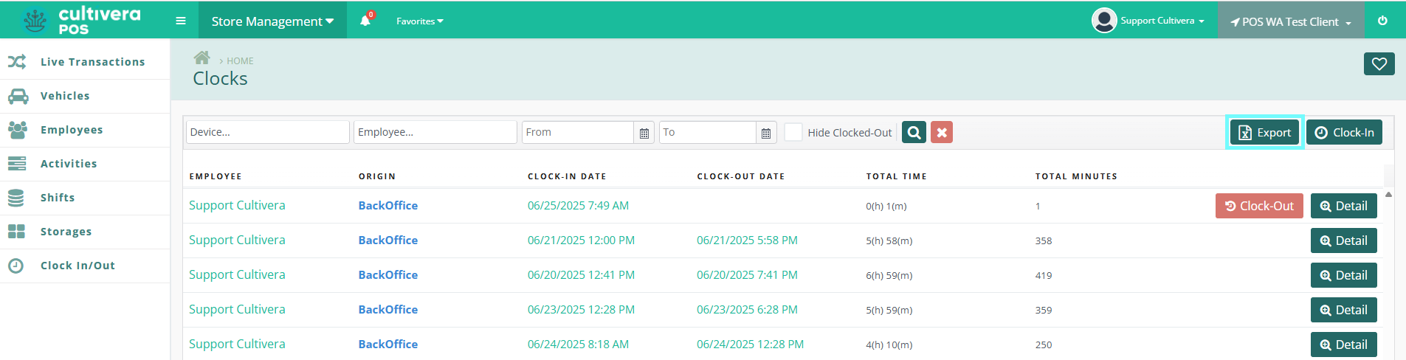
Task: Toggle the hamburger sidebar menu
Action: [x=181, y=21]
